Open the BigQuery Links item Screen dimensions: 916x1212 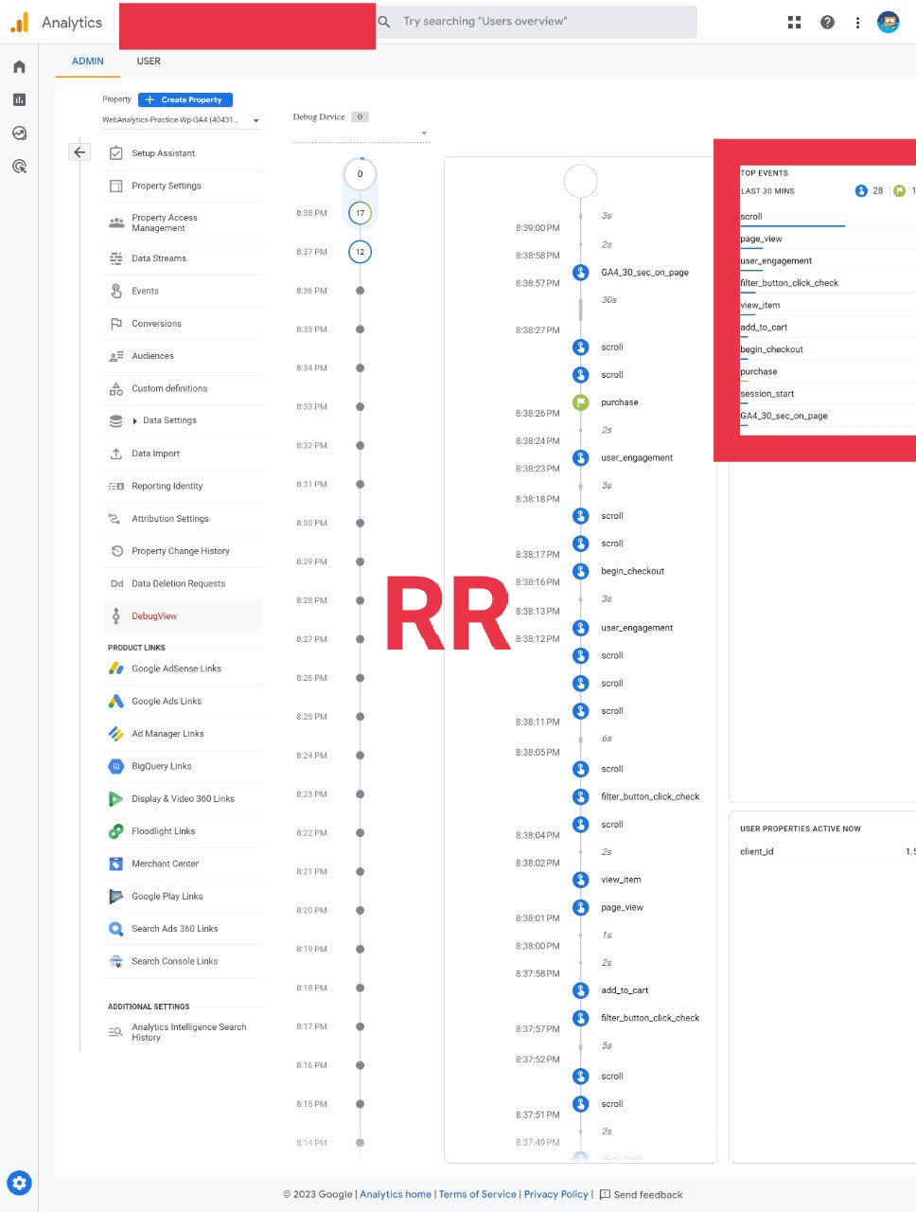coord(161,766)
